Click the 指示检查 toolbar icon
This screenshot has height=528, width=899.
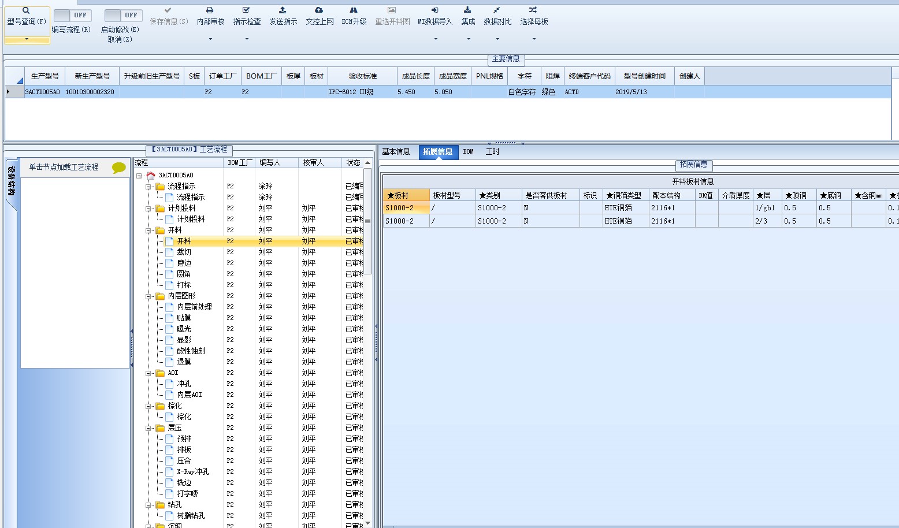[246, 10]
